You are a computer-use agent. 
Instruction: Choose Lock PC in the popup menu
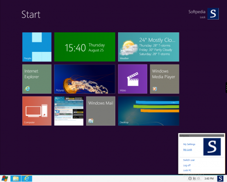pos(187,170)
